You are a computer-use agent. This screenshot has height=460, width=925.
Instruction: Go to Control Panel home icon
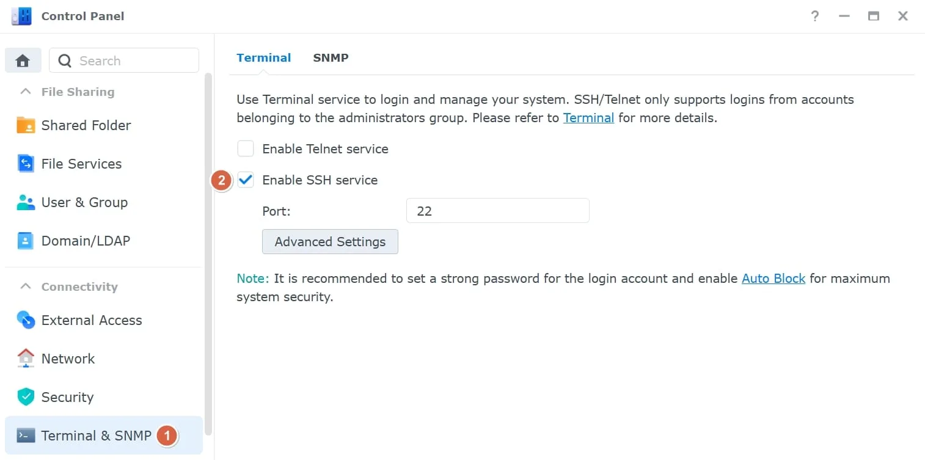(23, 60)
